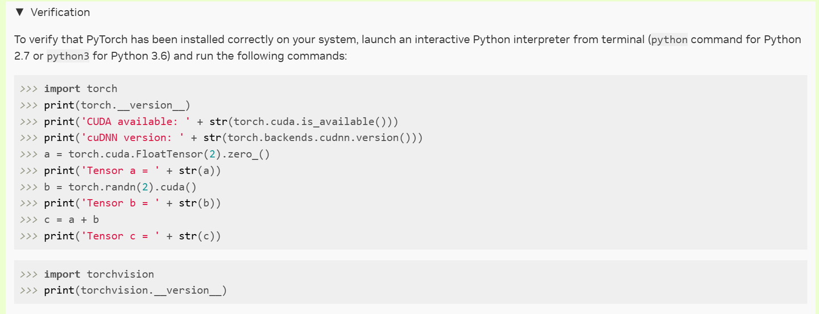Click the 'Tensor c = ' print line

point(132,236)
